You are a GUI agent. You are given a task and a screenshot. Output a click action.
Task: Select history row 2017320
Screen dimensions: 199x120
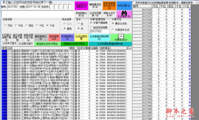click(x=162, y=26)
